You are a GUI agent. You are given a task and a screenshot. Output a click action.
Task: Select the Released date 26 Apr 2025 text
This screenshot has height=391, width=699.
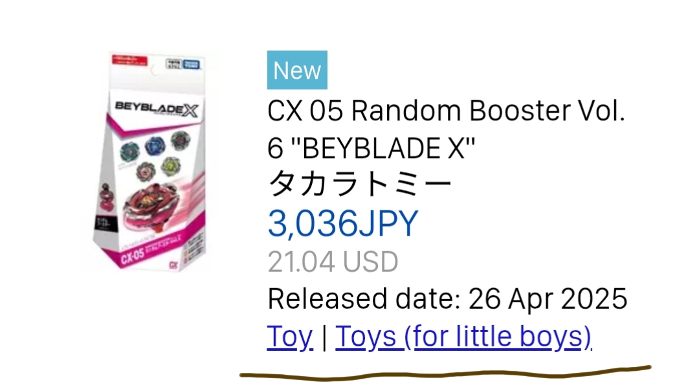pos(447,298)
